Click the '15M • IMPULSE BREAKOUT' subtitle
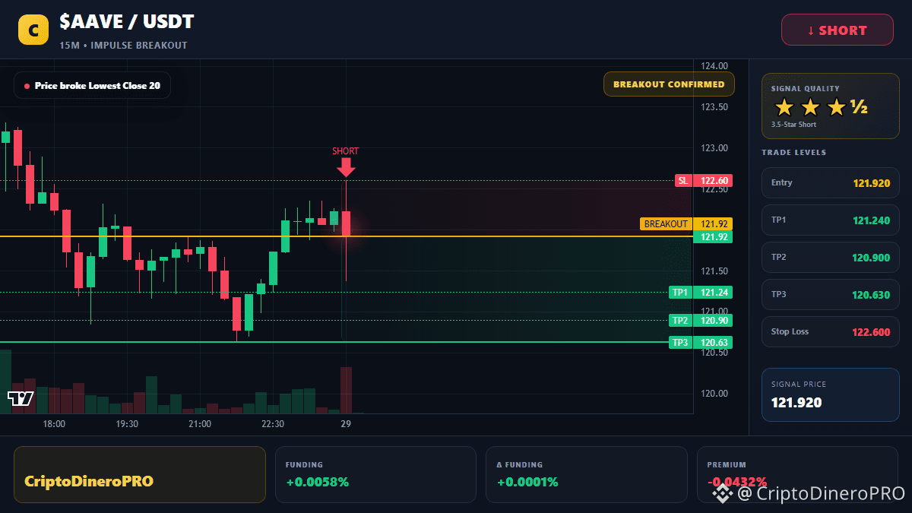The image size is (912, 513). pos(123,46)
